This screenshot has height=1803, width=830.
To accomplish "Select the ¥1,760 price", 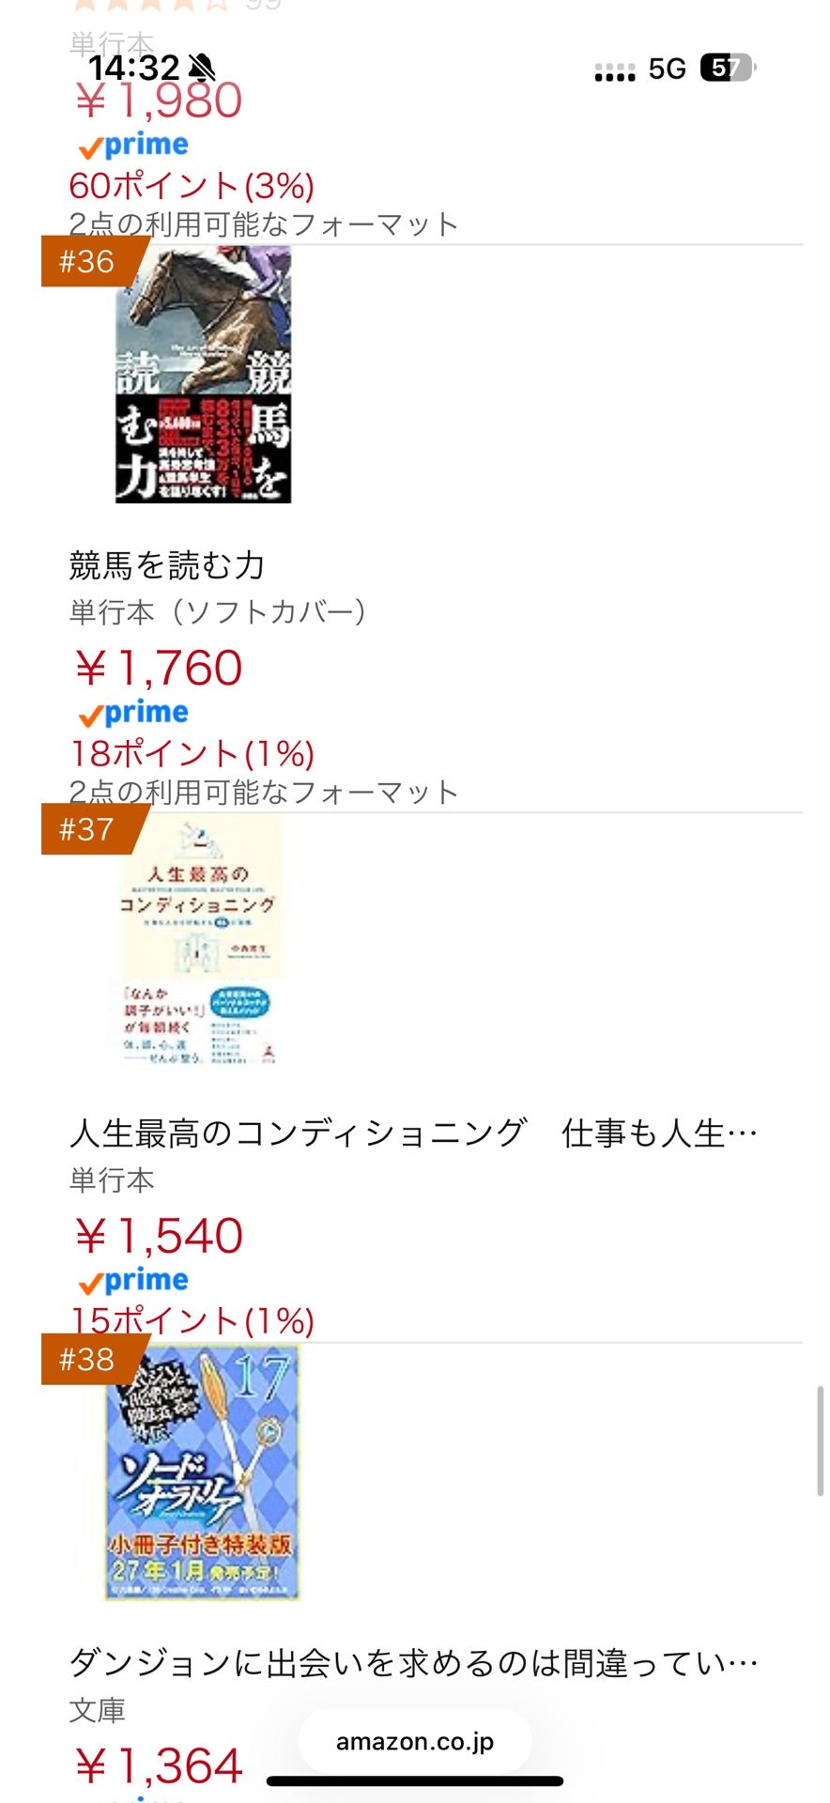I will [159, 669].
